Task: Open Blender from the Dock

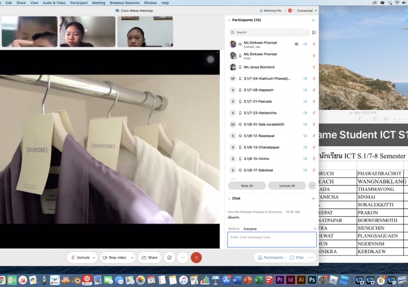Action: (76, 280)
